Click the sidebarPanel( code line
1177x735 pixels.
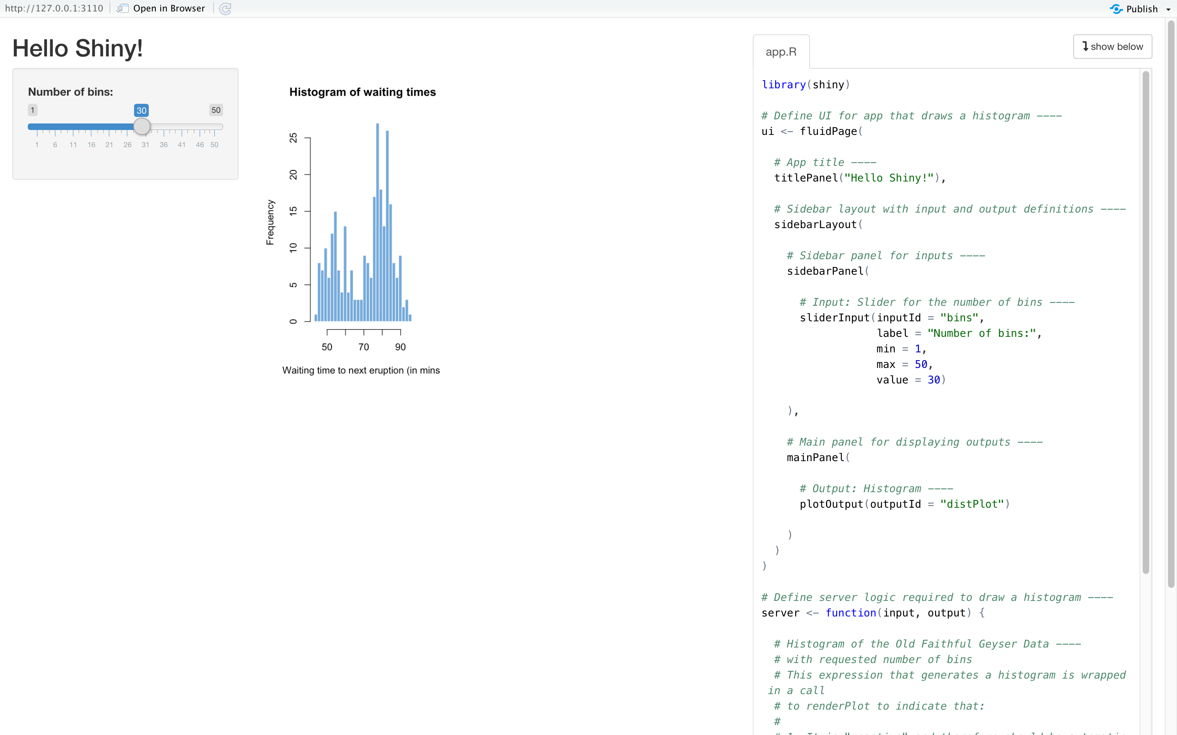[x=828, y=271]
